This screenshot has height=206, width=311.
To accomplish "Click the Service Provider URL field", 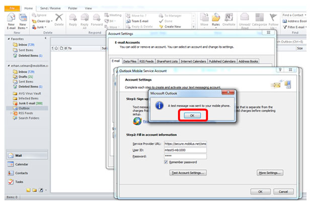I will click(x=185, y=144).
